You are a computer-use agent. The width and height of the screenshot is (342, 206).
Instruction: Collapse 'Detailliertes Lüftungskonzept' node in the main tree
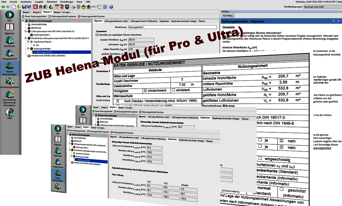pyautogui.click(x=26, y=38)
